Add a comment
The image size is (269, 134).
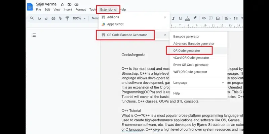point(211,18)
